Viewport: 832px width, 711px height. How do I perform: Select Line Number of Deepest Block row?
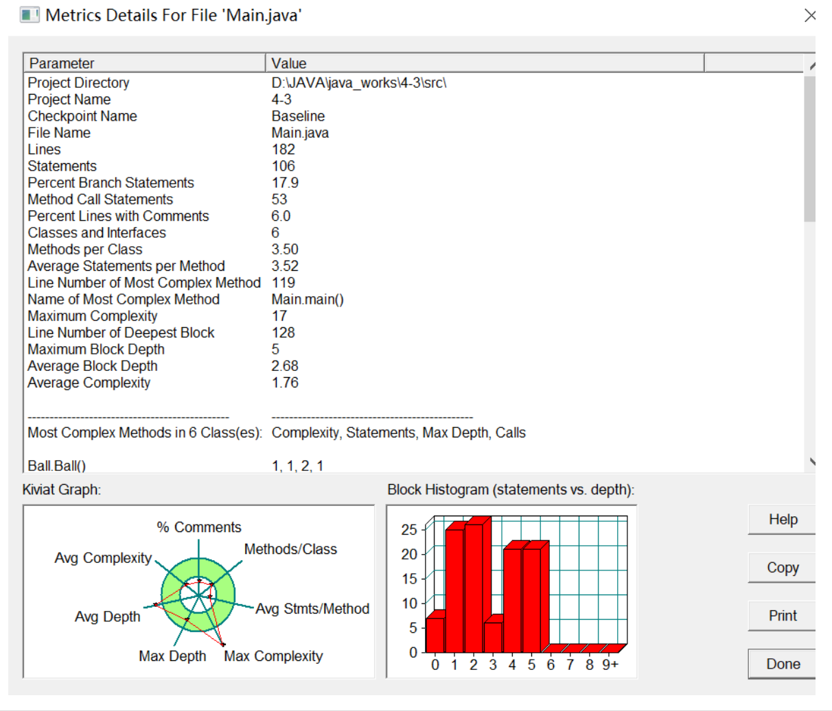click(413, 333)
